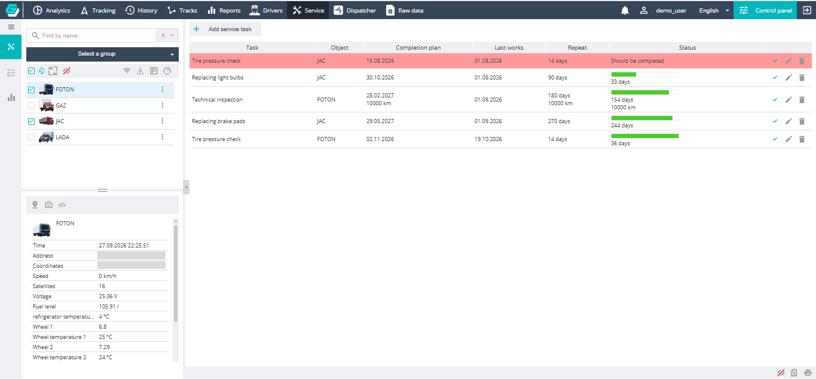The height and width of the screenshot is (379, 816).
Task: Go to the Analytics tab
Action: tap(51, 10)
